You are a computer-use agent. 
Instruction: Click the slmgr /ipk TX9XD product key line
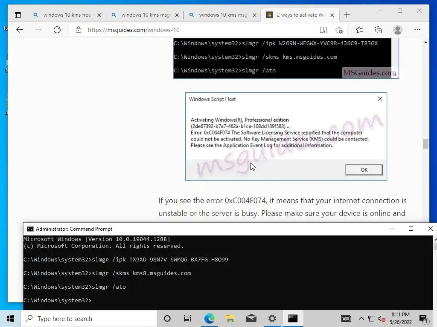tap(126, 259)
